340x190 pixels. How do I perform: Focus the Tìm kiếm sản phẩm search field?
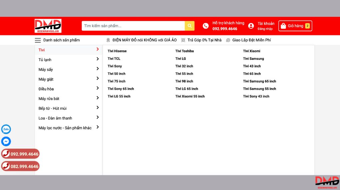(x=133, y=26)
